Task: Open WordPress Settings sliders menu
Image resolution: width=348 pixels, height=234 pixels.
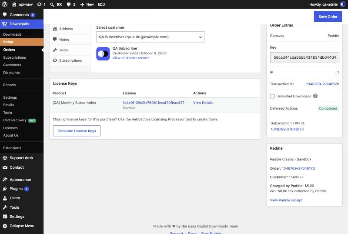Action: (22, 217)
